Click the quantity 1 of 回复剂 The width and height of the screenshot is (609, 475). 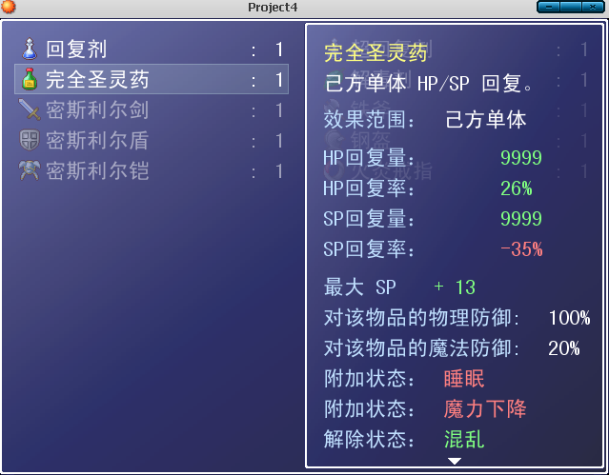(x=279, y=49)
